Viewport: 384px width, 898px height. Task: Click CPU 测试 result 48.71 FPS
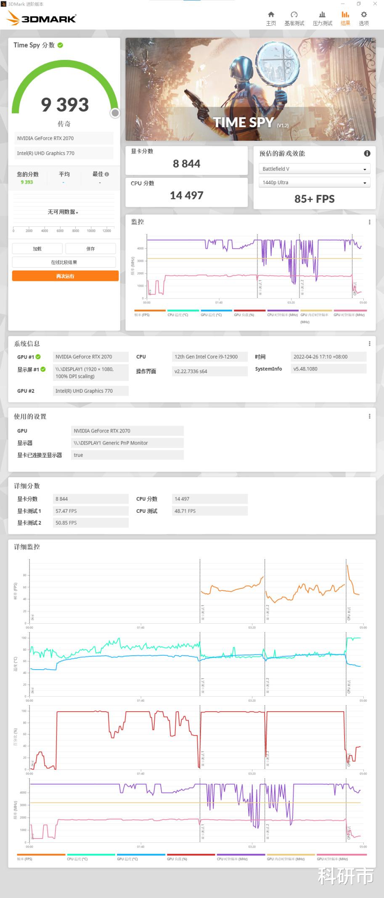[x=209, y=511]
